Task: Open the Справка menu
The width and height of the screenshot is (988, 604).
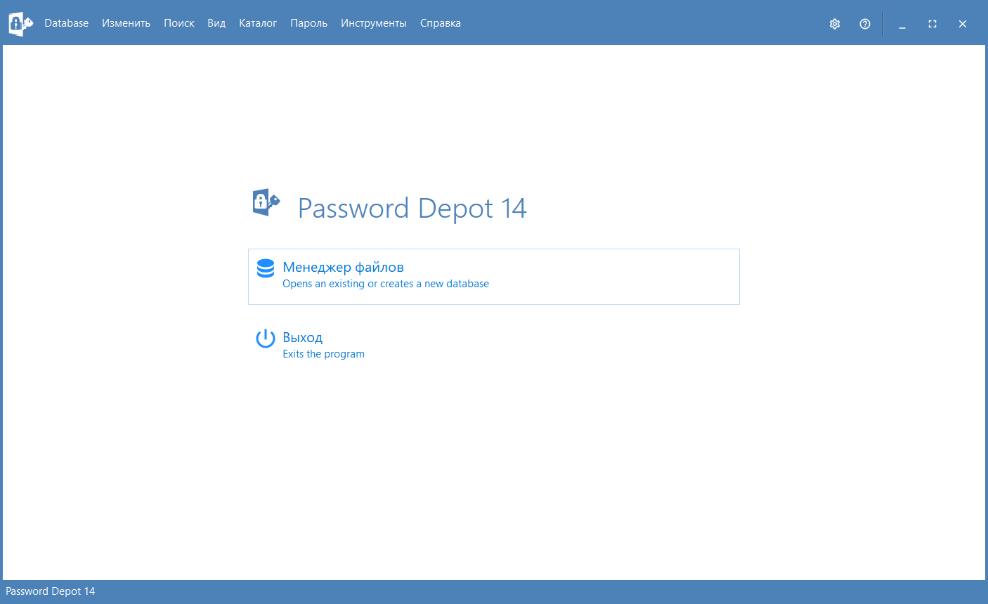Action: pyautogui.click(x=440, y=23)
